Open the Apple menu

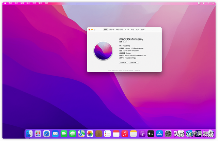5,3
